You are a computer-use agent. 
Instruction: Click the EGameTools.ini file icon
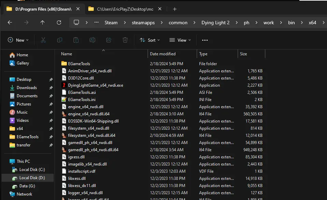pos(64,100)
